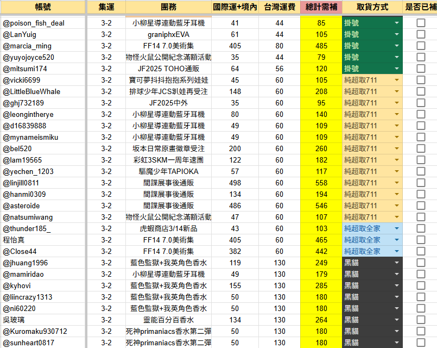This screenshot has height=348, width=437.
Task: Select the 驅魔少年TAPIOKA cell
Action: pyautogui.click(x=168, y=171)
